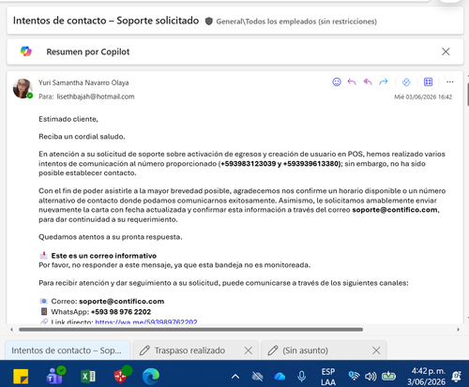Image resolution: width=469 pixels, height=387 pixels.
Task: Click the OneDrive cloud tray icon
Action: click(x=280, y=377)
